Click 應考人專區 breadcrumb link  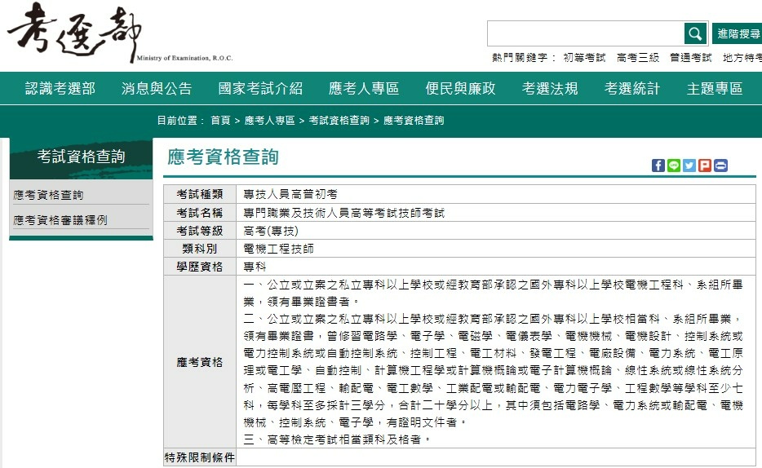click(x=269, y=121)
